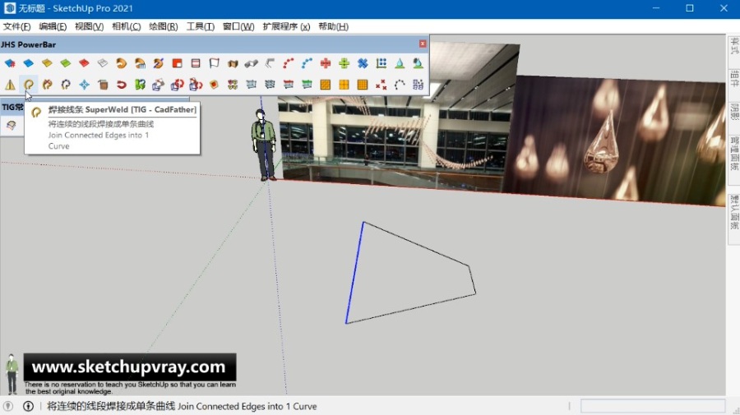Image resolution: width=740 pixels, height=415 pixels.
Task: Open the 组件 tray tab
Action: [734, 78]
